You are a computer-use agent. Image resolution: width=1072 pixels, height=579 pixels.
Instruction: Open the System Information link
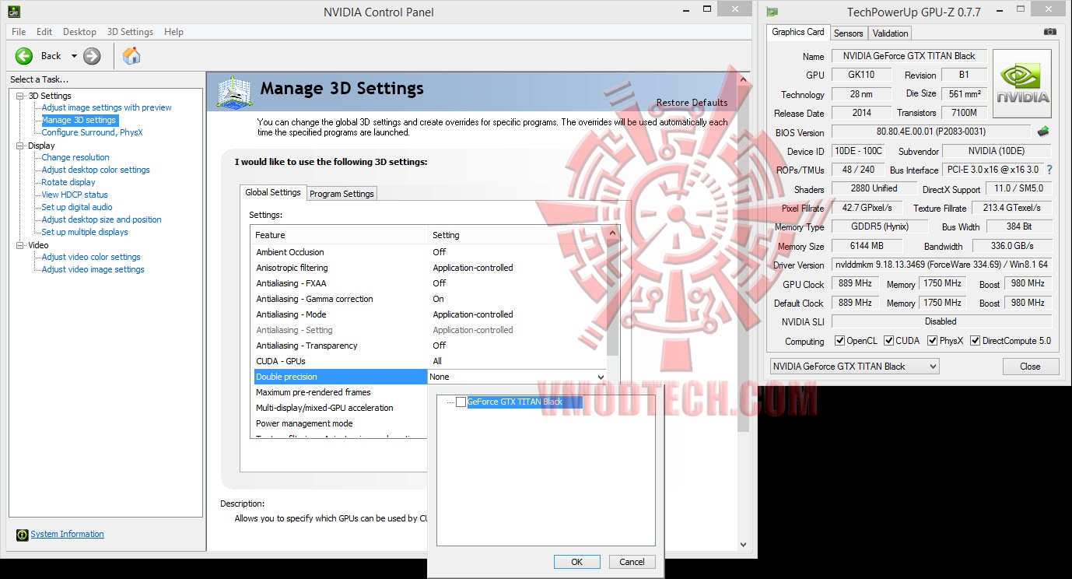point(67,535)
